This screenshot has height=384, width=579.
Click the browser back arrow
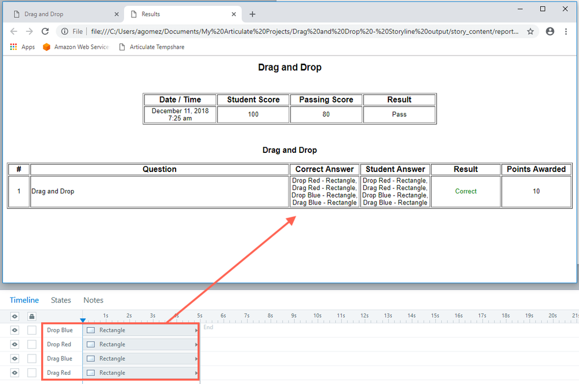(14, 32)
